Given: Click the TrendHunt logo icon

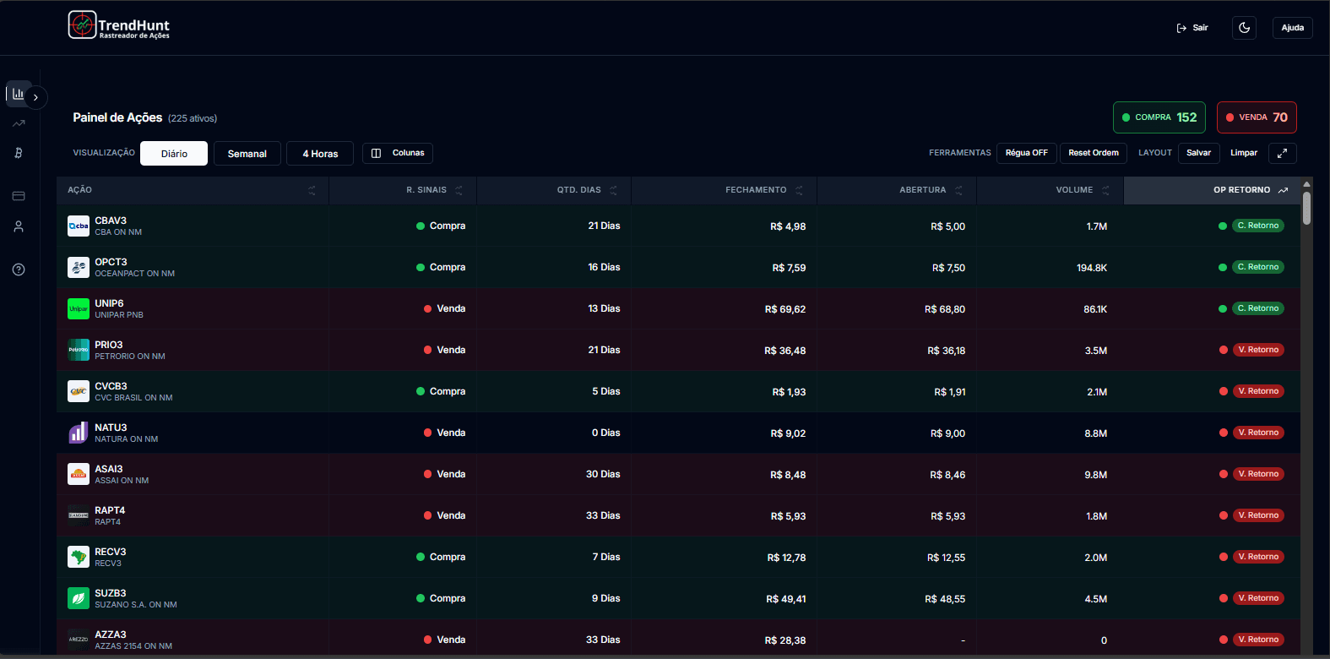Looking at the screenshot, I should click(82, 25).
